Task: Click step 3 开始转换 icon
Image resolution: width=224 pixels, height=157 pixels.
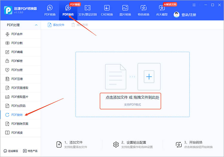Action: [x=179, y=144]
